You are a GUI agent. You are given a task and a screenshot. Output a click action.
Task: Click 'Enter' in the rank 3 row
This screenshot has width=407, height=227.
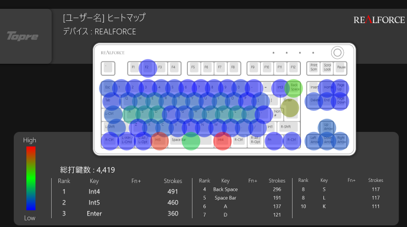94,214
